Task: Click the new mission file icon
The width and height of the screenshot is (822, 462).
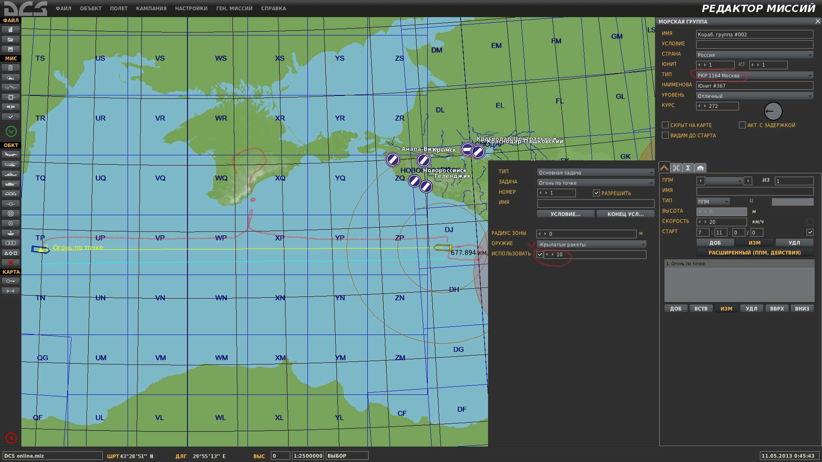Action: (x=11, y=30)
